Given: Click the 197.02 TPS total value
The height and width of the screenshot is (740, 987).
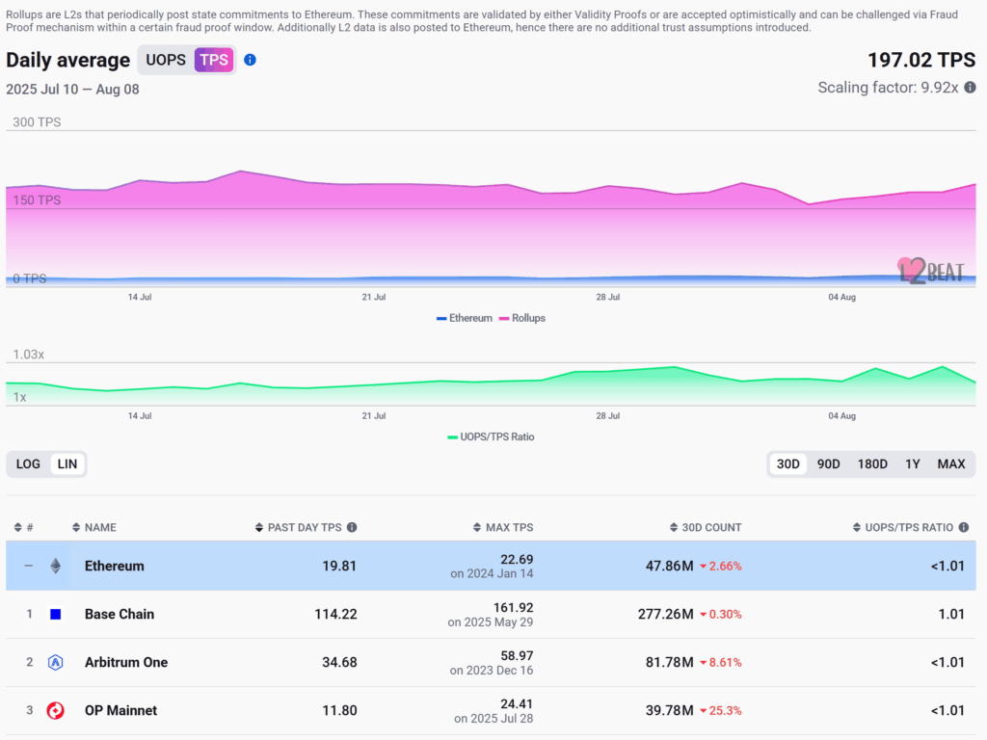Looking at the screenshot, I should [x=921, y=60].
